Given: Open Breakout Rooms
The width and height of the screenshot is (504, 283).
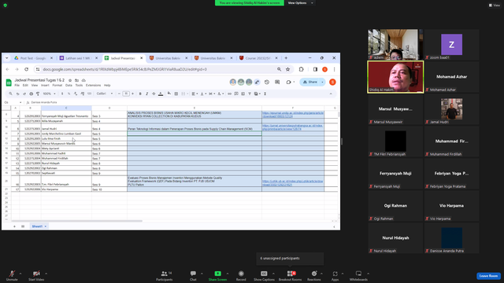Looking at the screenshot, I should click(290, 275).
